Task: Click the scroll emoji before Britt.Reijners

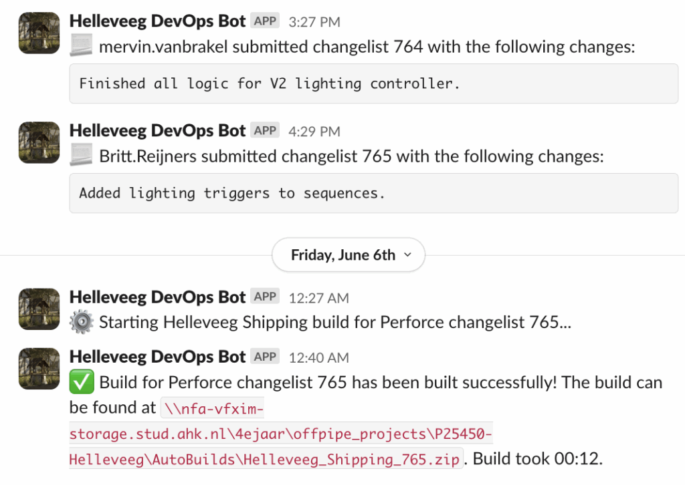Action: (81, 156)
